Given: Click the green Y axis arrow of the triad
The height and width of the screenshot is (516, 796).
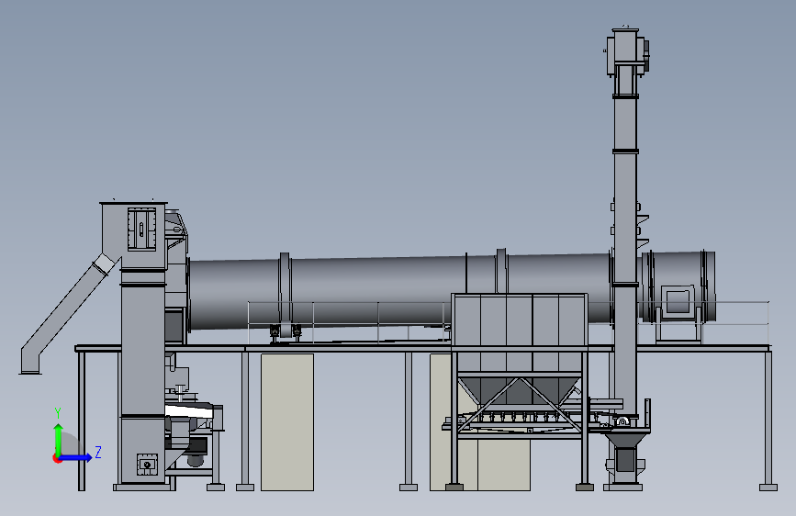Looking at the screenshot, I should (x=59, y=440).
